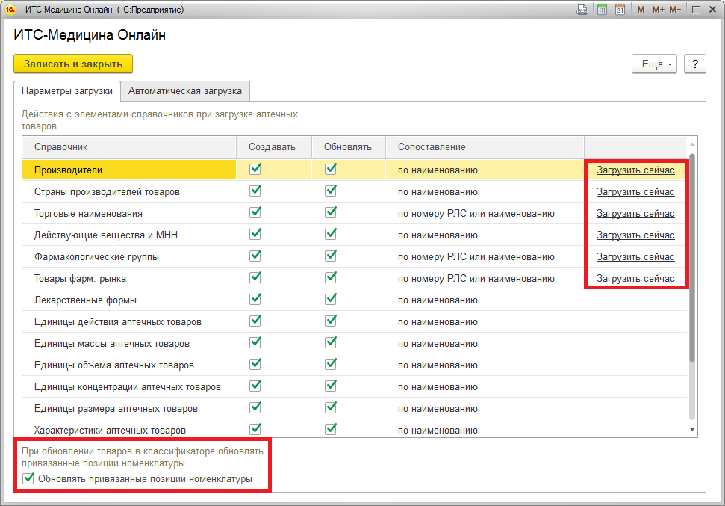Toggle Создавать checkbox for Товары фарм. рынка
The height and width of the screenshot is (506, 725).
255,278
